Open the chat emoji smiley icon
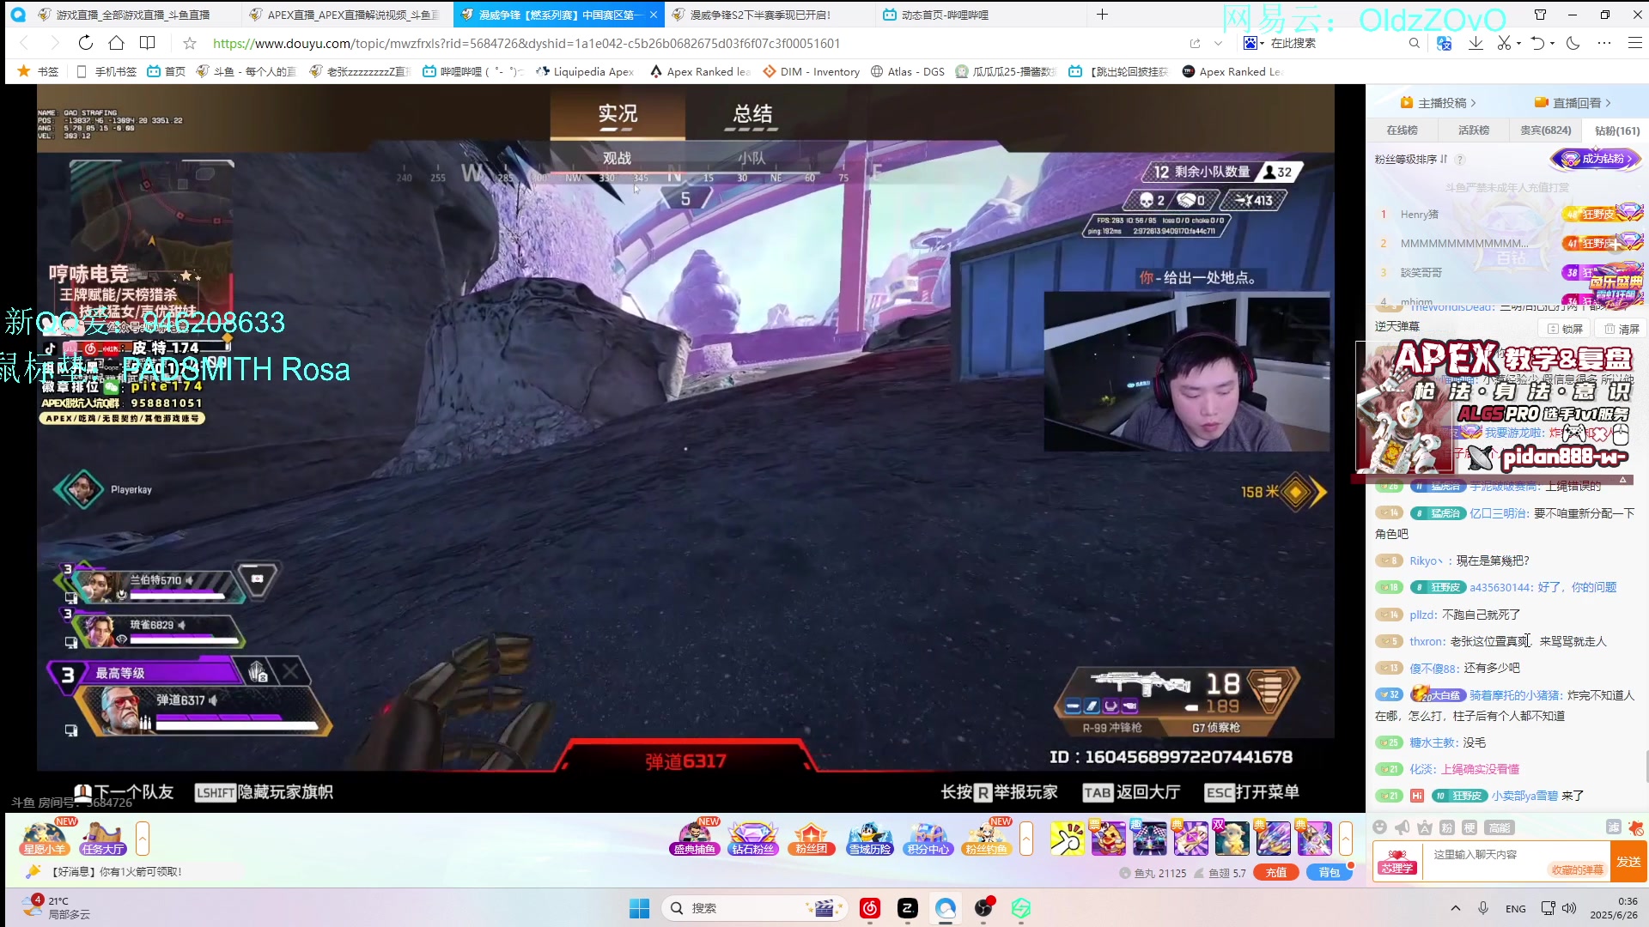The height and width of the screenshot is (927, 1649). coord(1379,827)
